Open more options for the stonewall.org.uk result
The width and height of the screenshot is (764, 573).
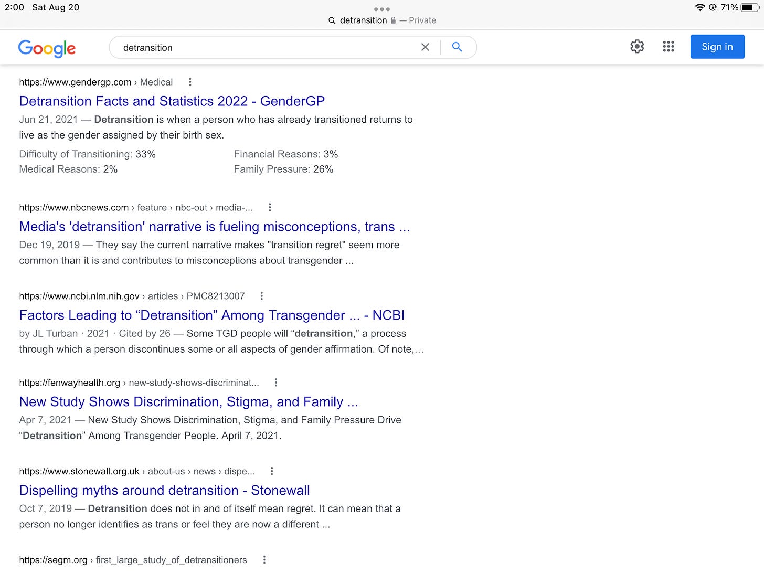(x=271, y=471)
